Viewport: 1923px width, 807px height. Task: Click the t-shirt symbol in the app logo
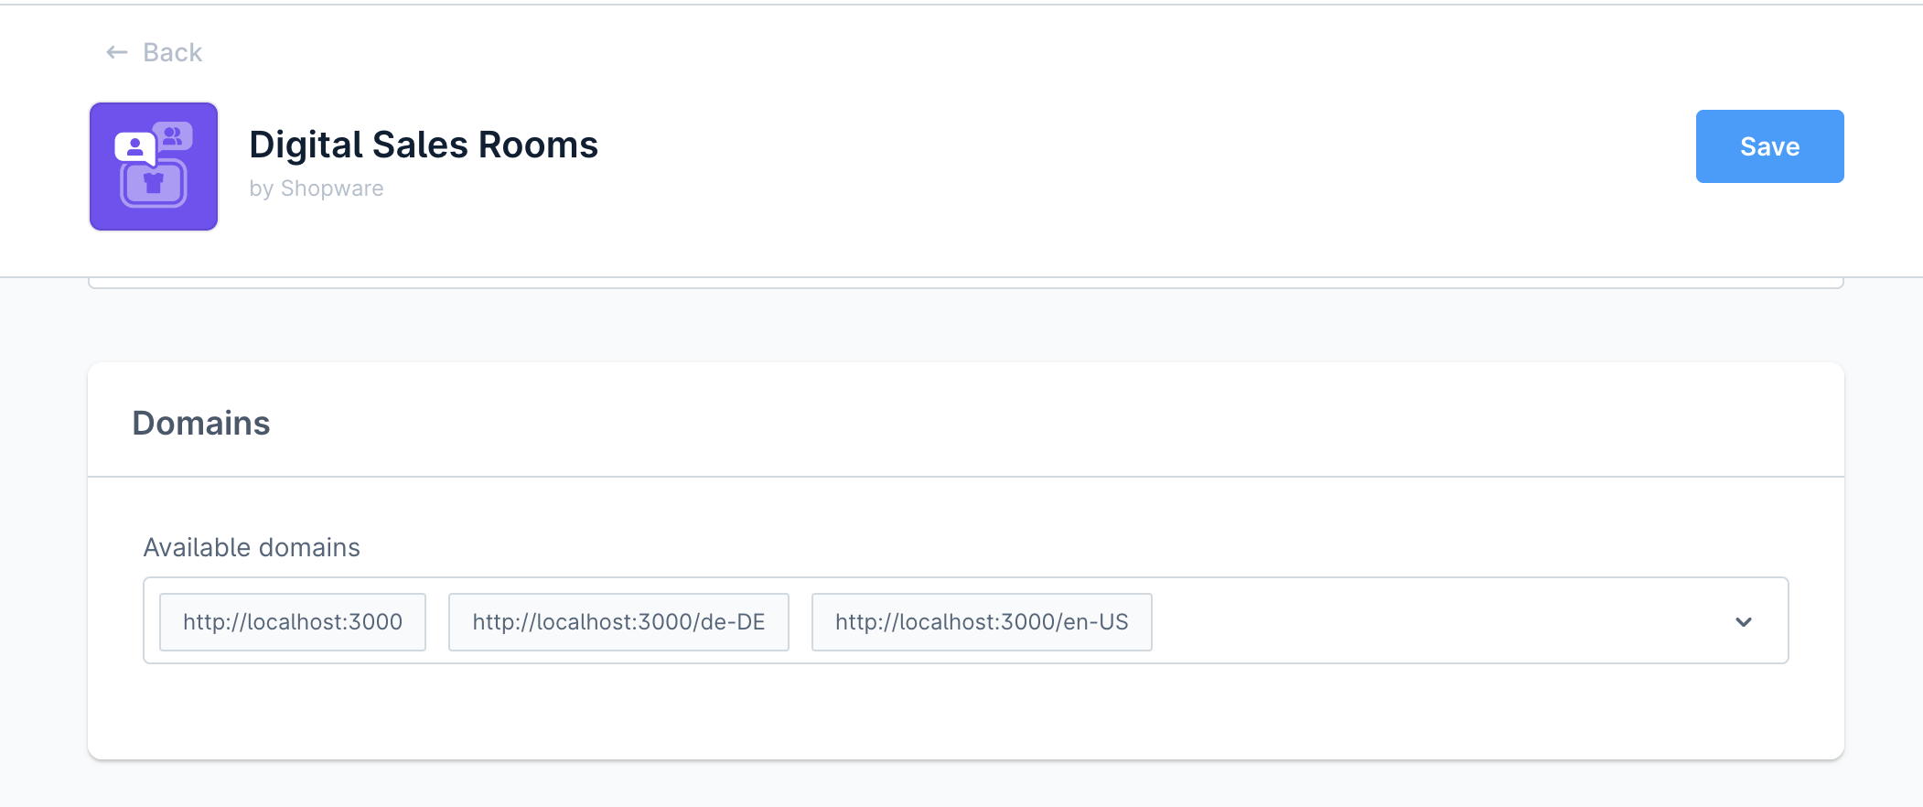(x=154, y=183)
